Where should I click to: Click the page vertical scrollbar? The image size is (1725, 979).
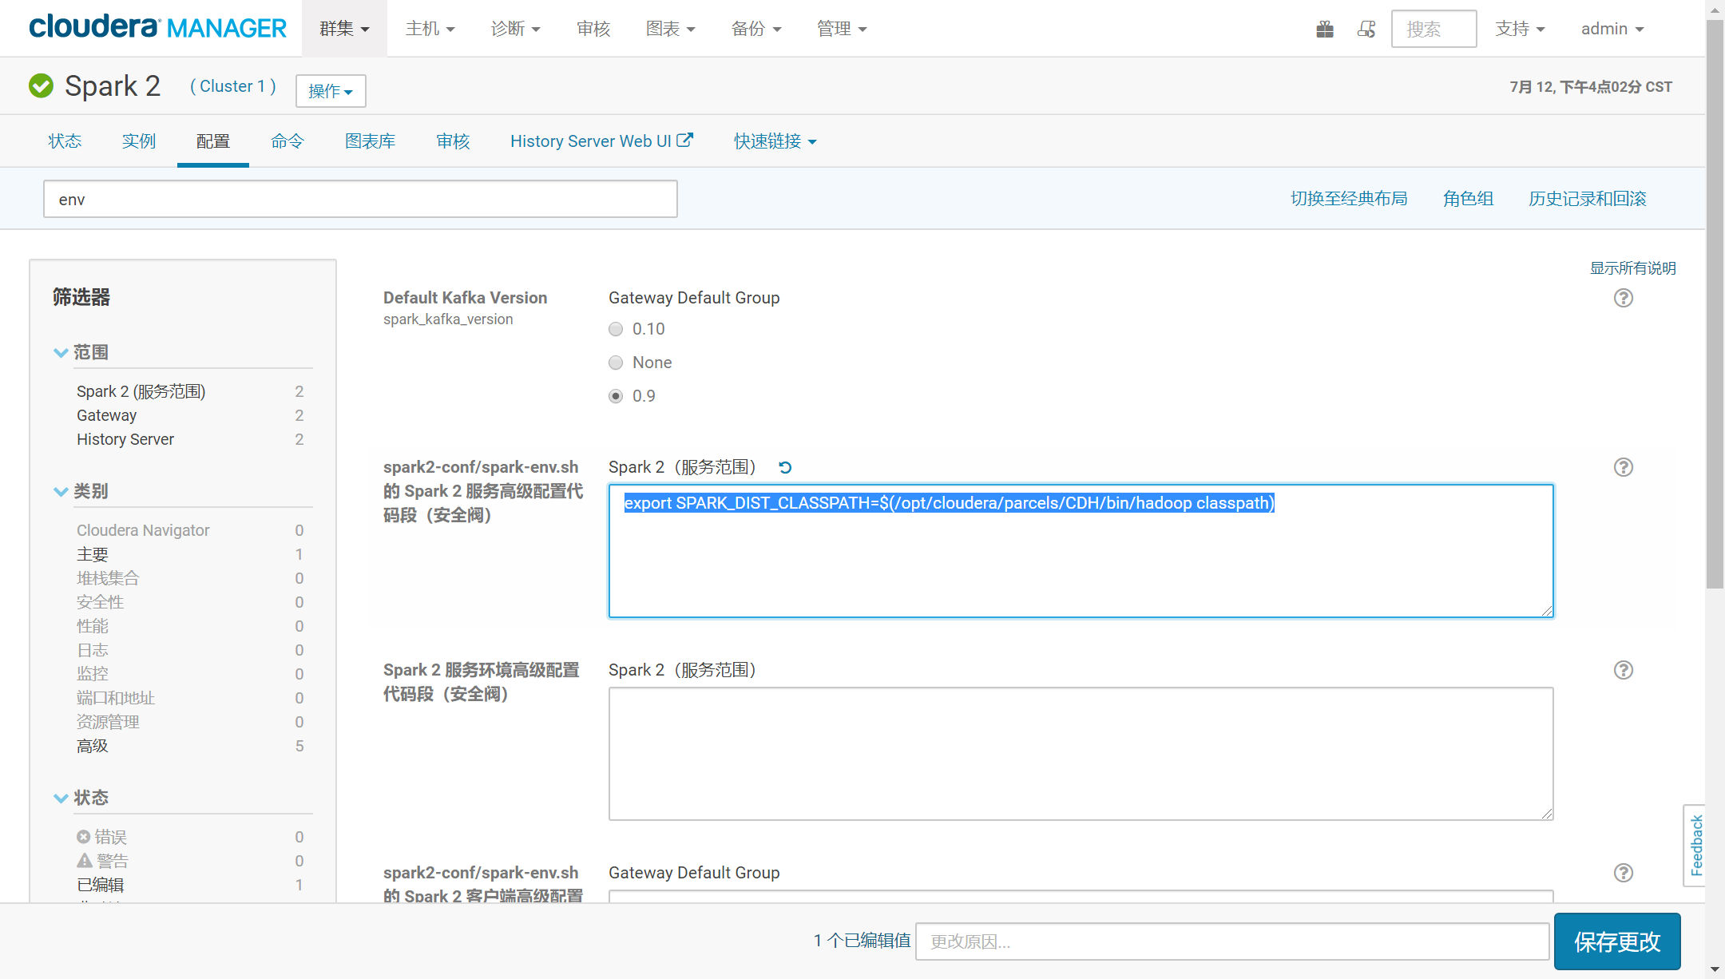[x=1715, y=303]
